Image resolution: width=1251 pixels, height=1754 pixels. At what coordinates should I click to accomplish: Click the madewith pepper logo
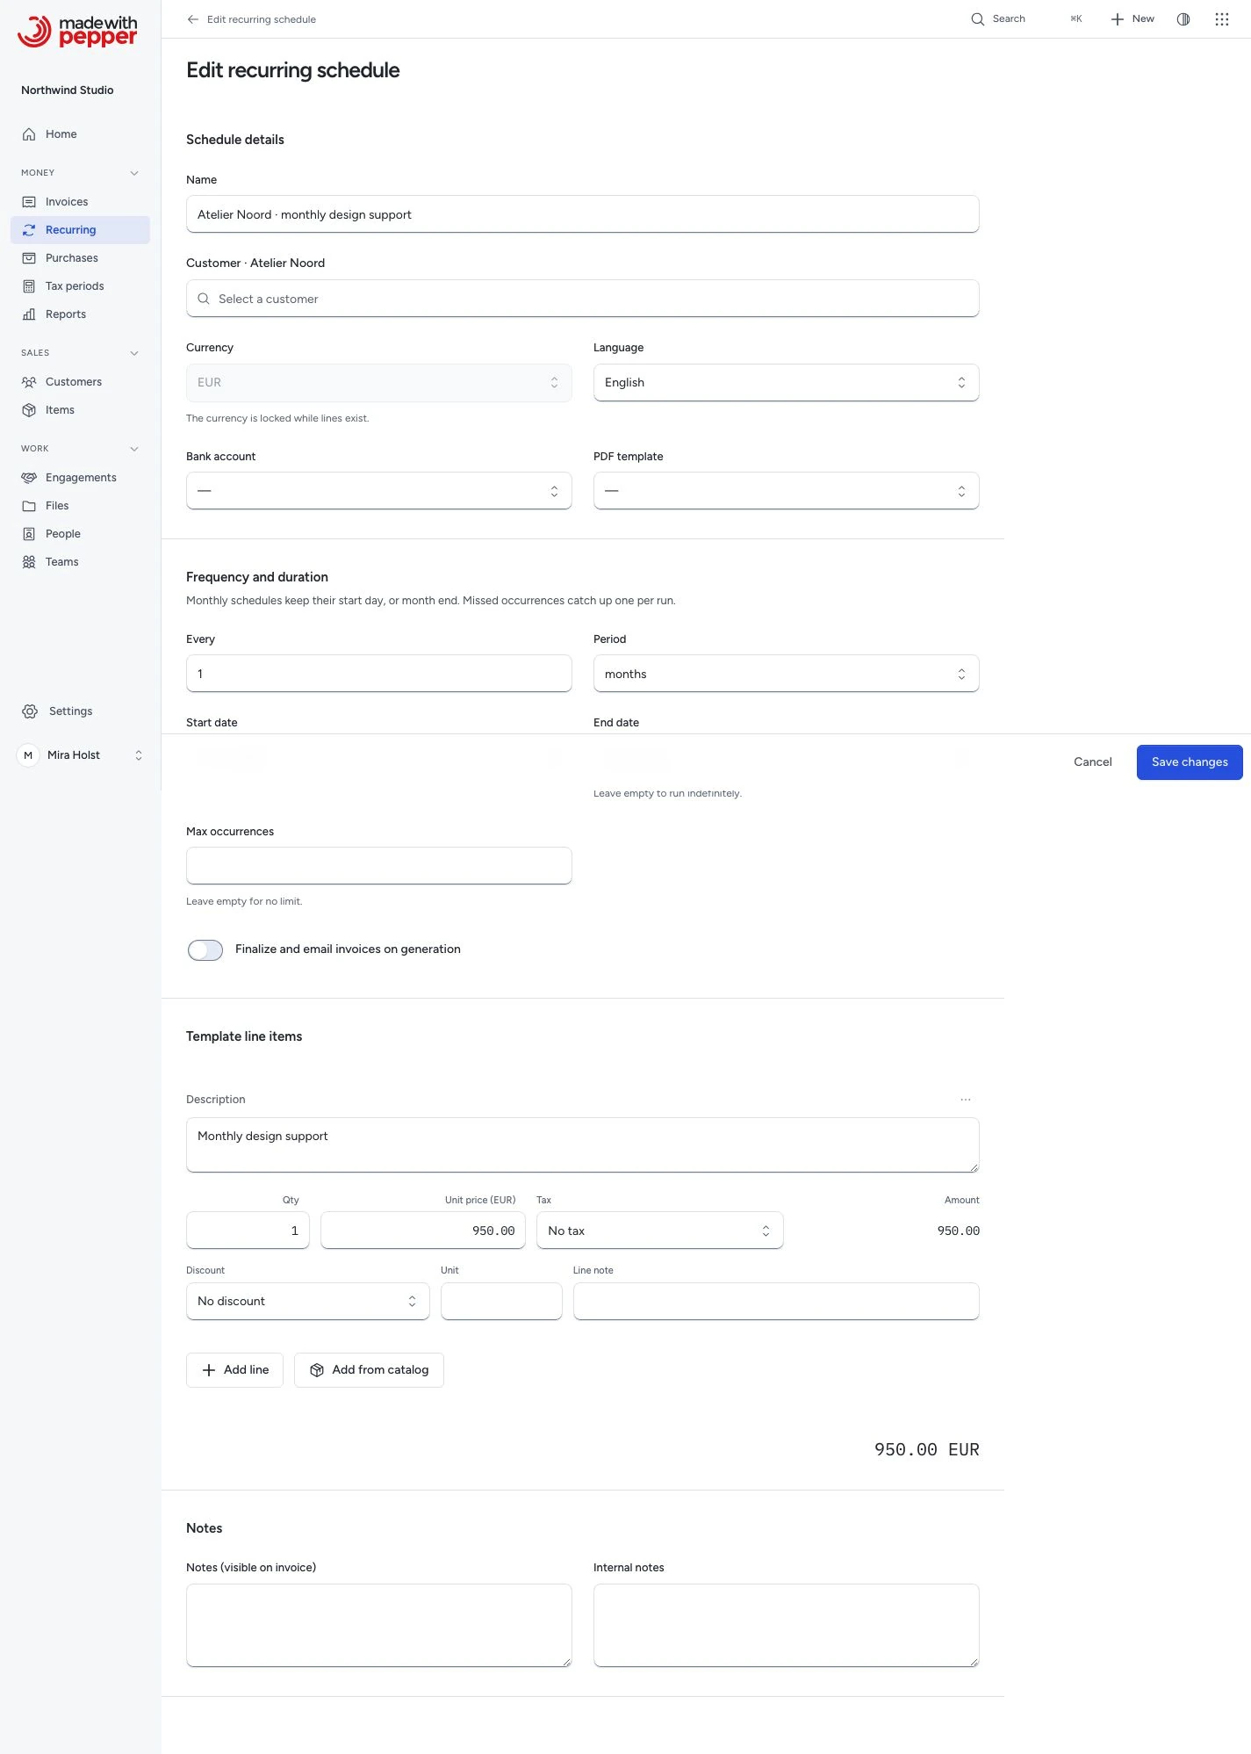77,32
